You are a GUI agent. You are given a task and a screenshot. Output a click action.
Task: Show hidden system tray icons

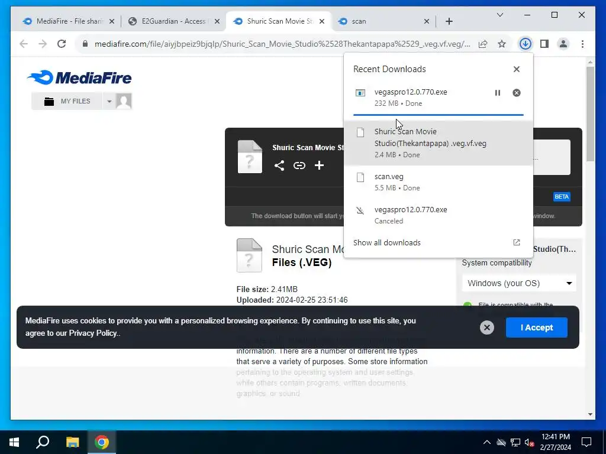tap(486, 442)
